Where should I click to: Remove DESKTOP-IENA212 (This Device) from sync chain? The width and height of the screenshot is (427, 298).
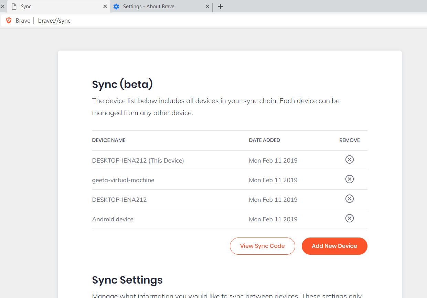pos(349,159)
